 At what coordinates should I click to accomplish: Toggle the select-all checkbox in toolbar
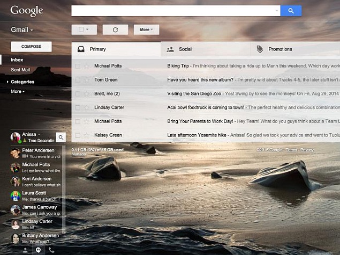(x=81, y=30)
